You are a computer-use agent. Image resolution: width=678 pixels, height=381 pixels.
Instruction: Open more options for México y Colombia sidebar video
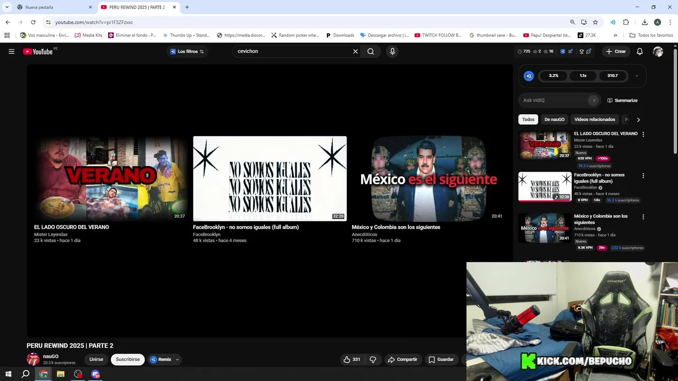pos(643,217)
